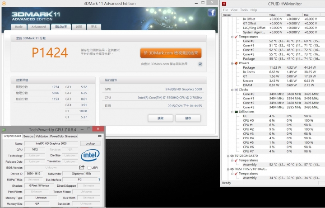Click the HWMonitor title bar app icon
Screen dimensions: 325x208
click(x=224, y=4)
